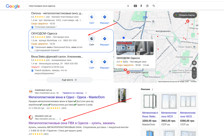Image resolution: width=224 pixels, height=136 pixels.
Task: Click MasterDom result window thumbnail
Action: 122,95
